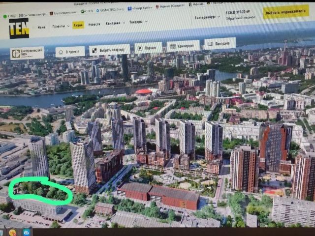Switch to the Коммерция tab

183,46
